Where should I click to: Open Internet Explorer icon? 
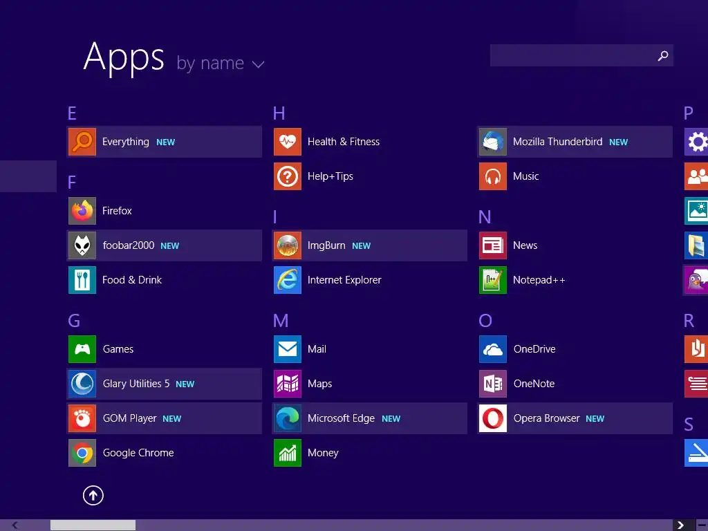point(288,280)
